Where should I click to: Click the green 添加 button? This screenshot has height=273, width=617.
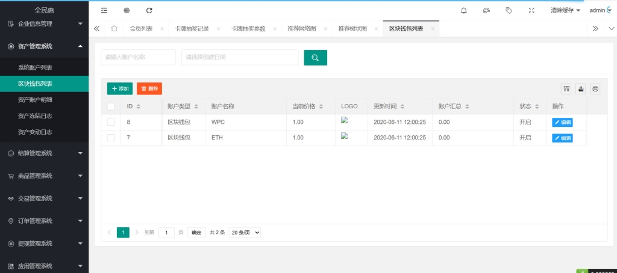119,88
